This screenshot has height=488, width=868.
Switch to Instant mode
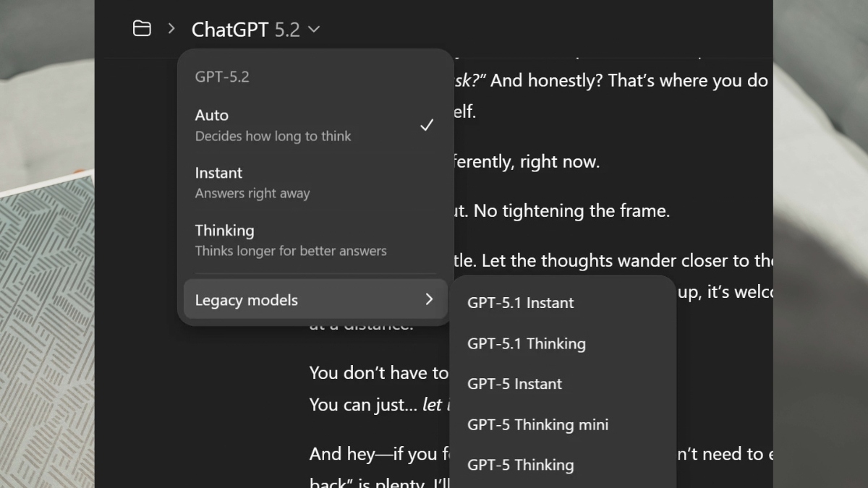coord(218,173)
